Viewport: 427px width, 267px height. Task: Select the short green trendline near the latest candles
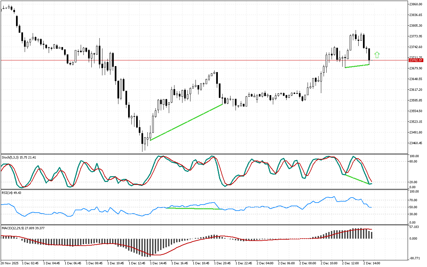[x=357, y=66]
